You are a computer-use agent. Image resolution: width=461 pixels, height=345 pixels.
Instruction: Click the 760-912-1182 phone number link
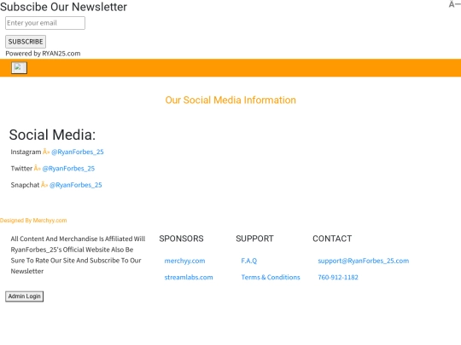tap(338, 277)
